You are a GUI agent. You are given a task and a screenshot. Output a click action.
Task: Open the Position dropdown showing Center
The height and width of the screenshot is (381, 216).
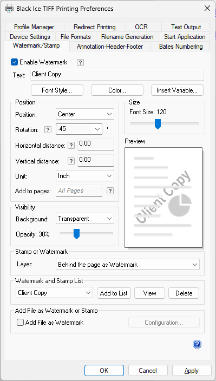coord(85,114)
